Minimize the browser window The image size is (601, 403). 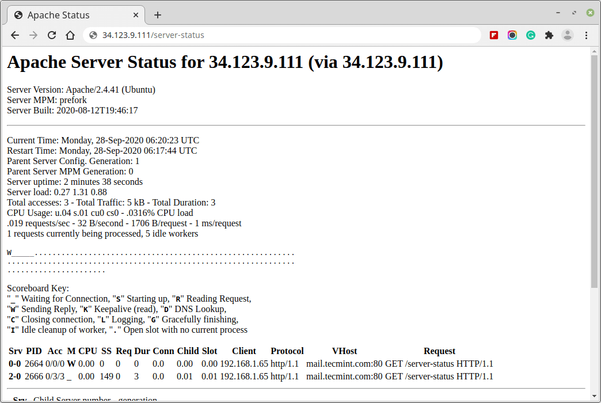pyautogui.click(x=558, y=13)
